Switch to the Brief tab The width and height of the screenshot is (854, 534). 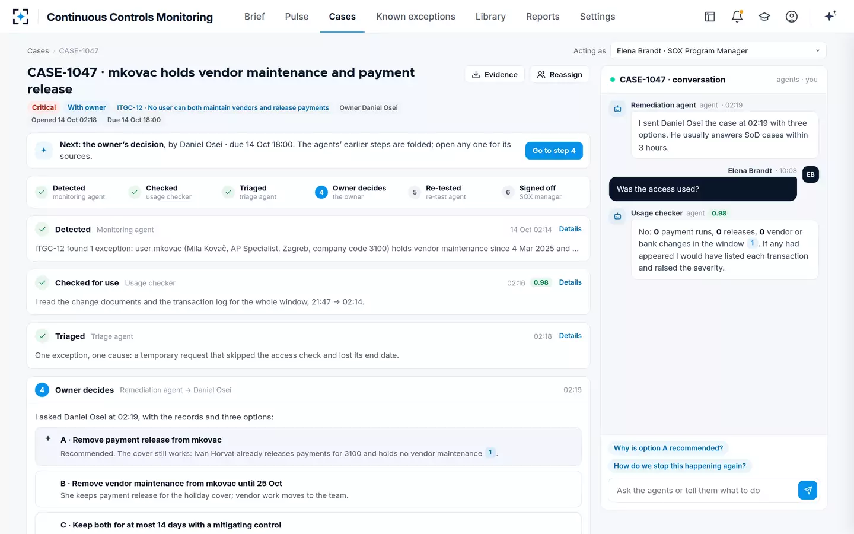[x=254, y=17]
